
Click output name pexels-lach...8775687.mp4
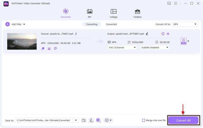point(130,34)
